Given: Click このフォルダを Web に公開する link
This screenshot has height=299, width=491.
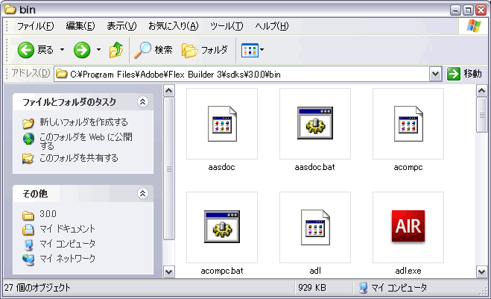Looking at the screenshot, I should click(x=86, y=142).
